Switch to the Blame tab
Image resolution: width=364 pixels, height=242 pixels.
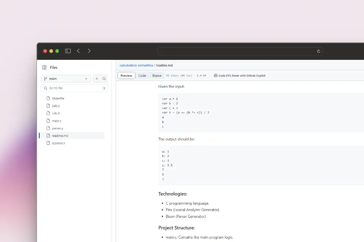pos(157,75)
